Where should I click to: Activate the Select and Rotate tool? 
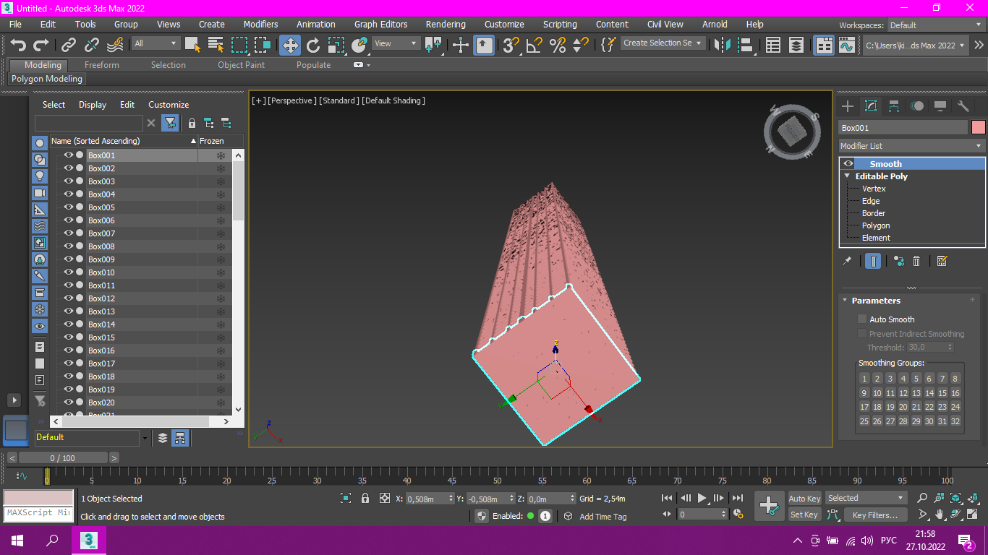coord(313,45)
